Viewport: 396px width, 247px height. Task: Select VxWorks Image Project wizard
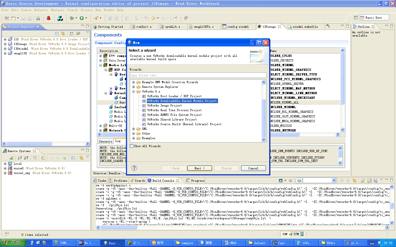(164, 106)
